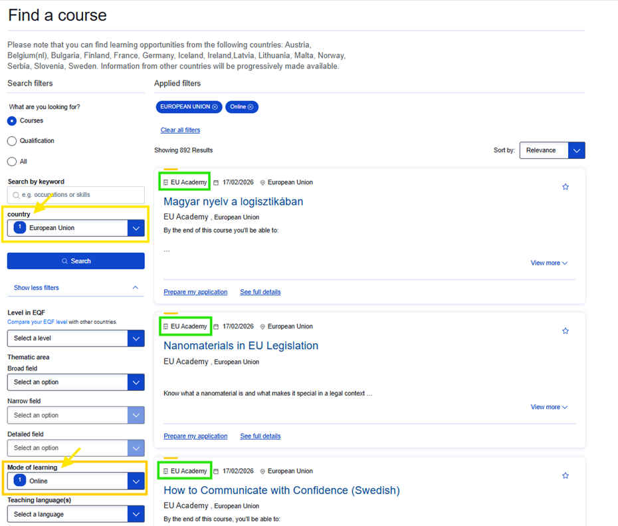Open How to Communicate with Confidence (Swedish) title
This screenshot has height=526, width=618.
click(281, 490)
